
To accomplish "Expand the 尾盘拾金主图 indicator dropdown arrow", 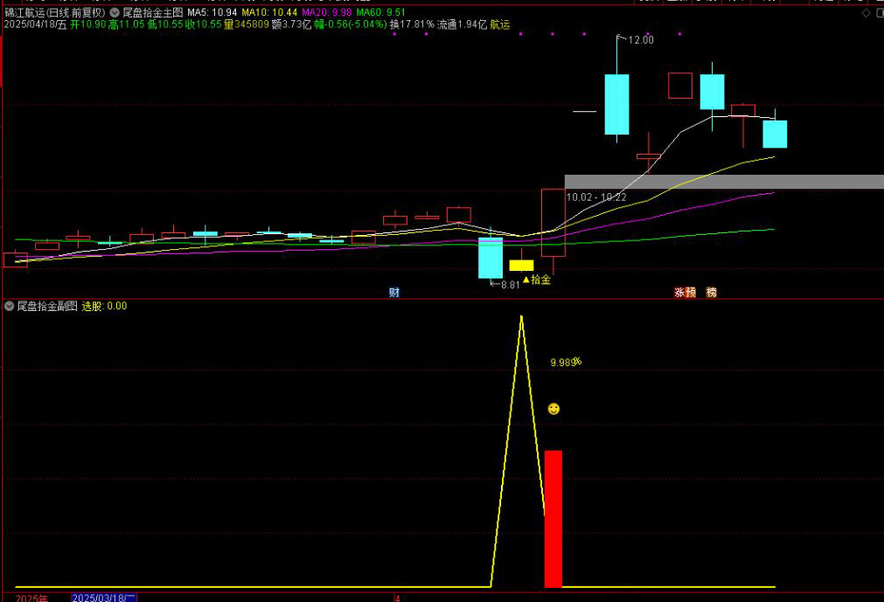I will click(115, 13).
